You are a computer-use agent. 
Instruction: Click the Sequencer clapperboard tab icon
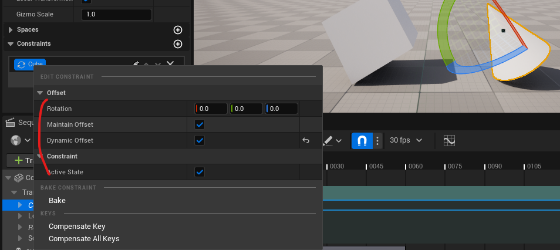pos(10,123)
